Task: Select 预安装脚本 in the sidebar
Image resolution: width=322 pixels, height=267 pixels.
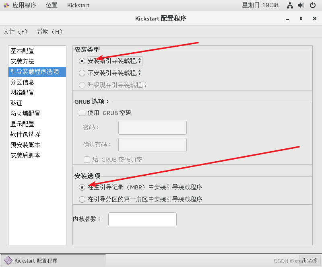Action: (37, 145)
